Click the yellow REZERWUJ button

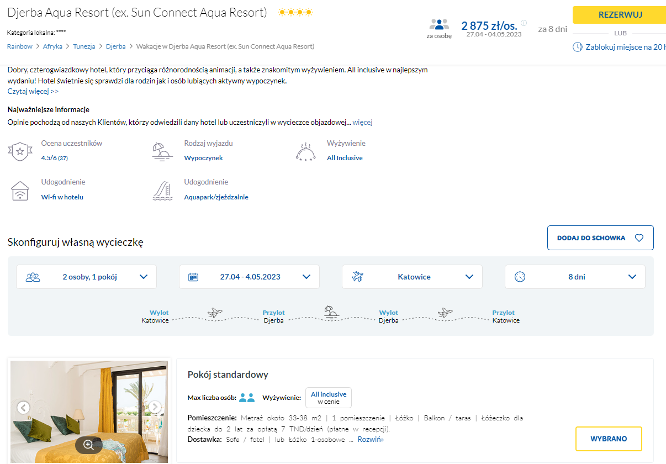619,15
